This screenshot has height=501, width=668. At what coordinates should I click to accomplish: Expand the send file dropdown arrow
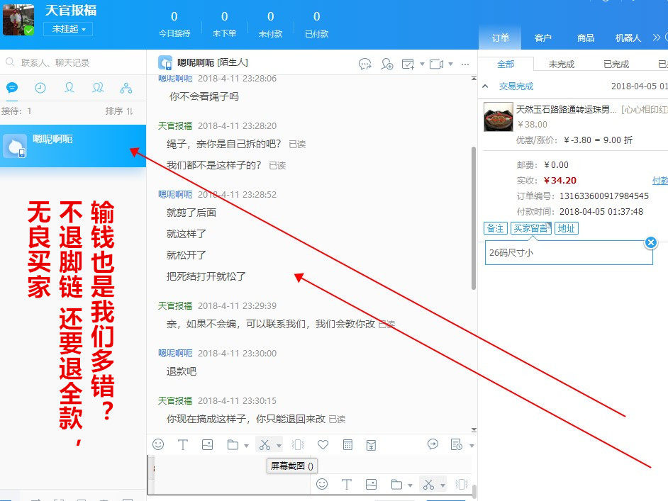tap(246, 446)
